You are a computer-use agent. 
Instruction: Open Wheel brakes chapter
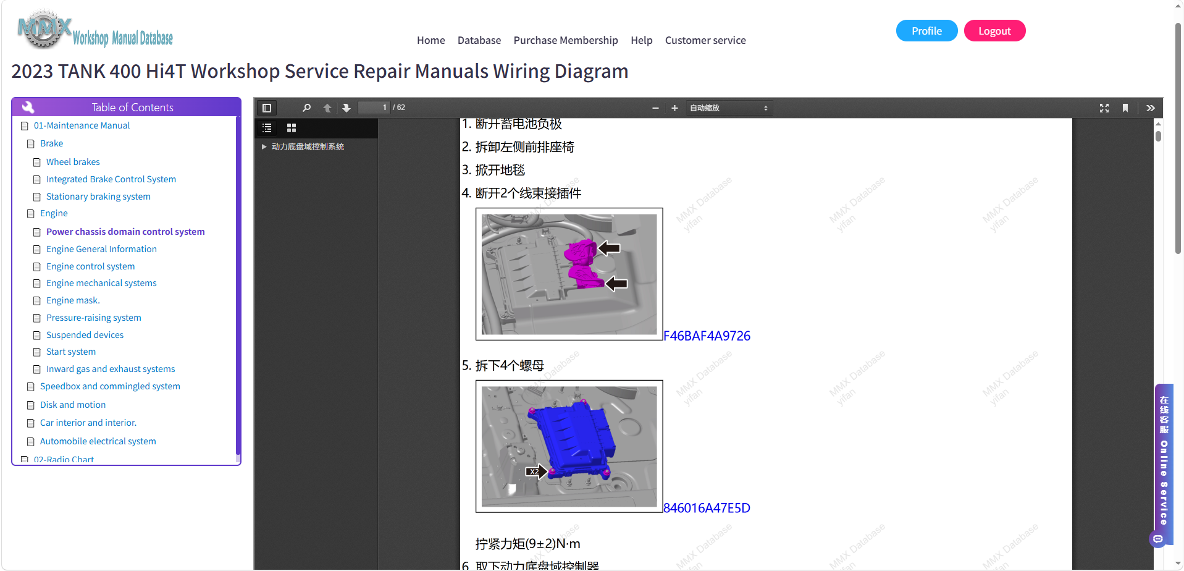click(x=73, y=162)
